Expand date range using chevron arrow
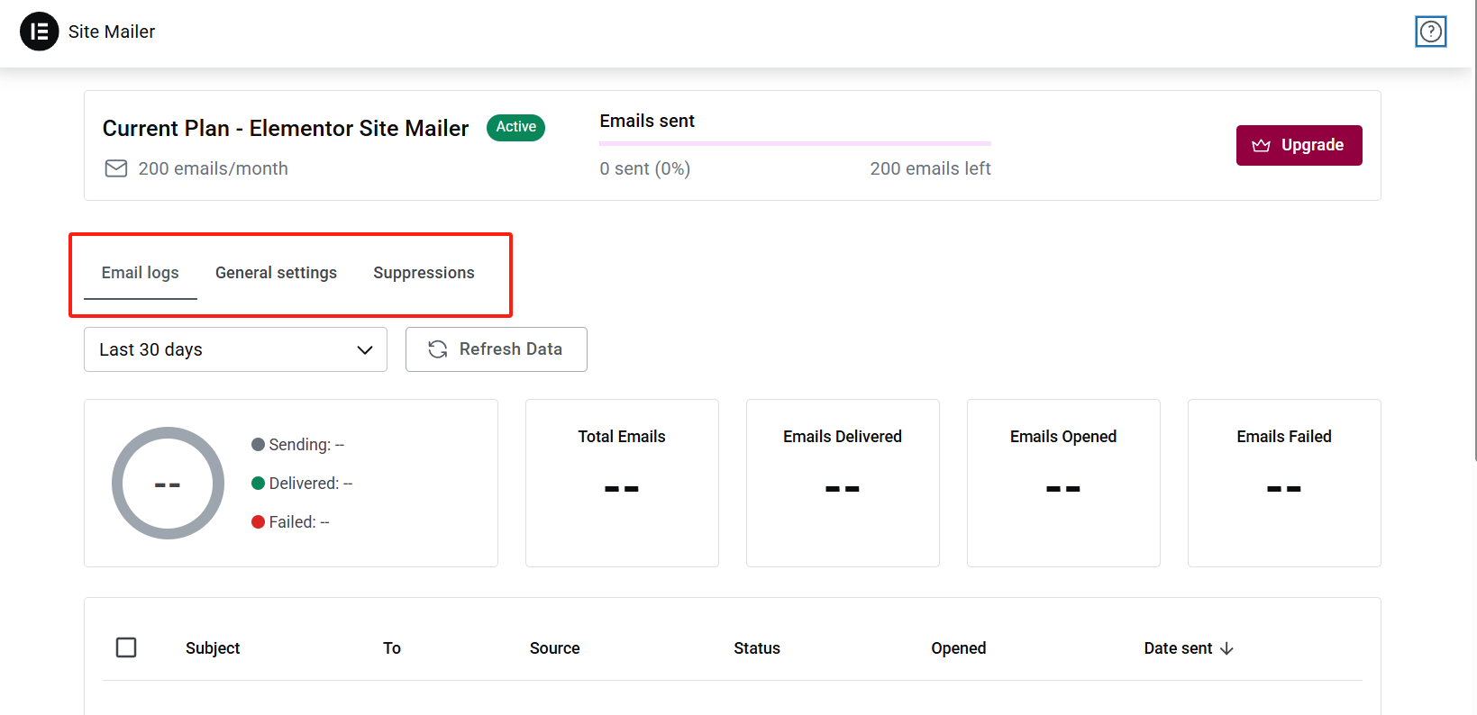 coord(365,349)
